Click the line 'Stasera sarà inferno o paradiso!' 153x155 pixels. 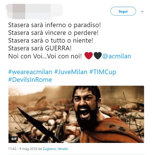[x=55, y=25]
